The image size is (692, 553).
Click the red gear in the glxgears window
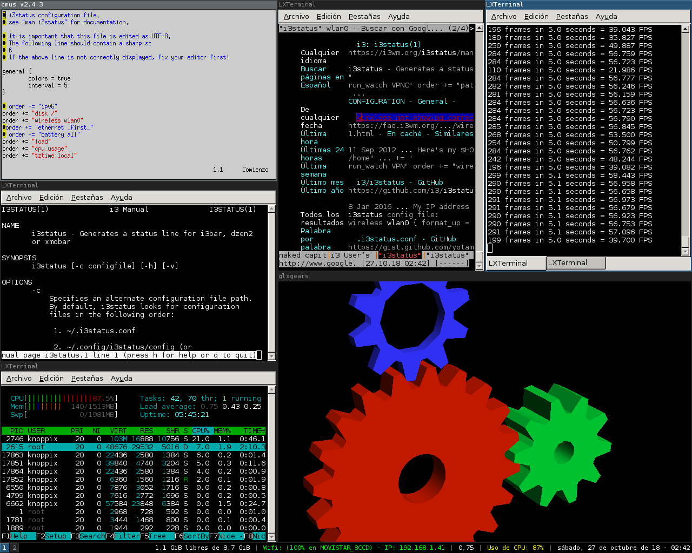(x=368, y=459)
